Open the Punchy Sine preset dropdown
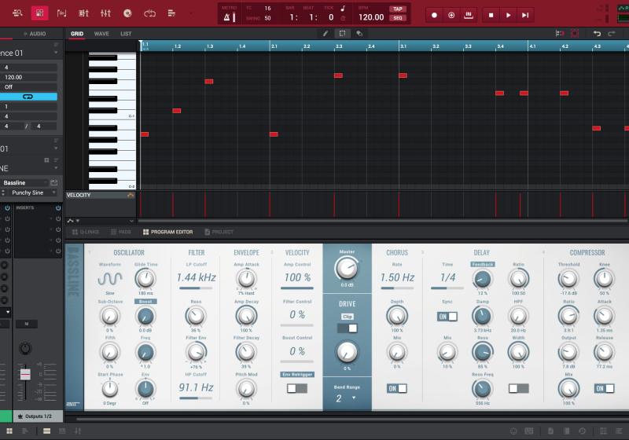 point(30,192)
